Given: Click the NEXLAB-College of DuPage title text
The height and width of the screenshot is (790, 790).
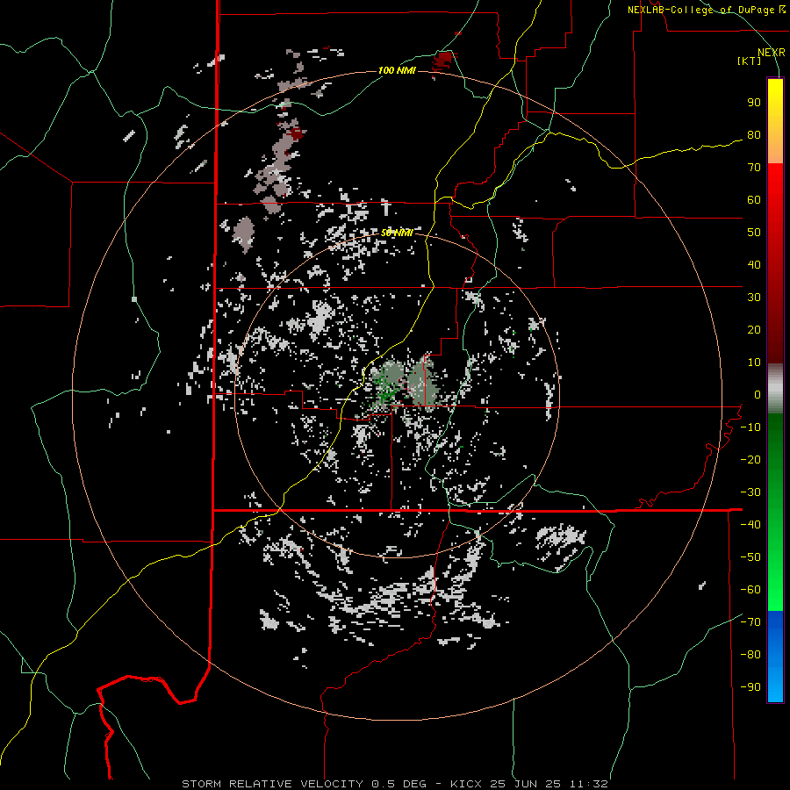Looking at the screenshot, I should [706, 10].
